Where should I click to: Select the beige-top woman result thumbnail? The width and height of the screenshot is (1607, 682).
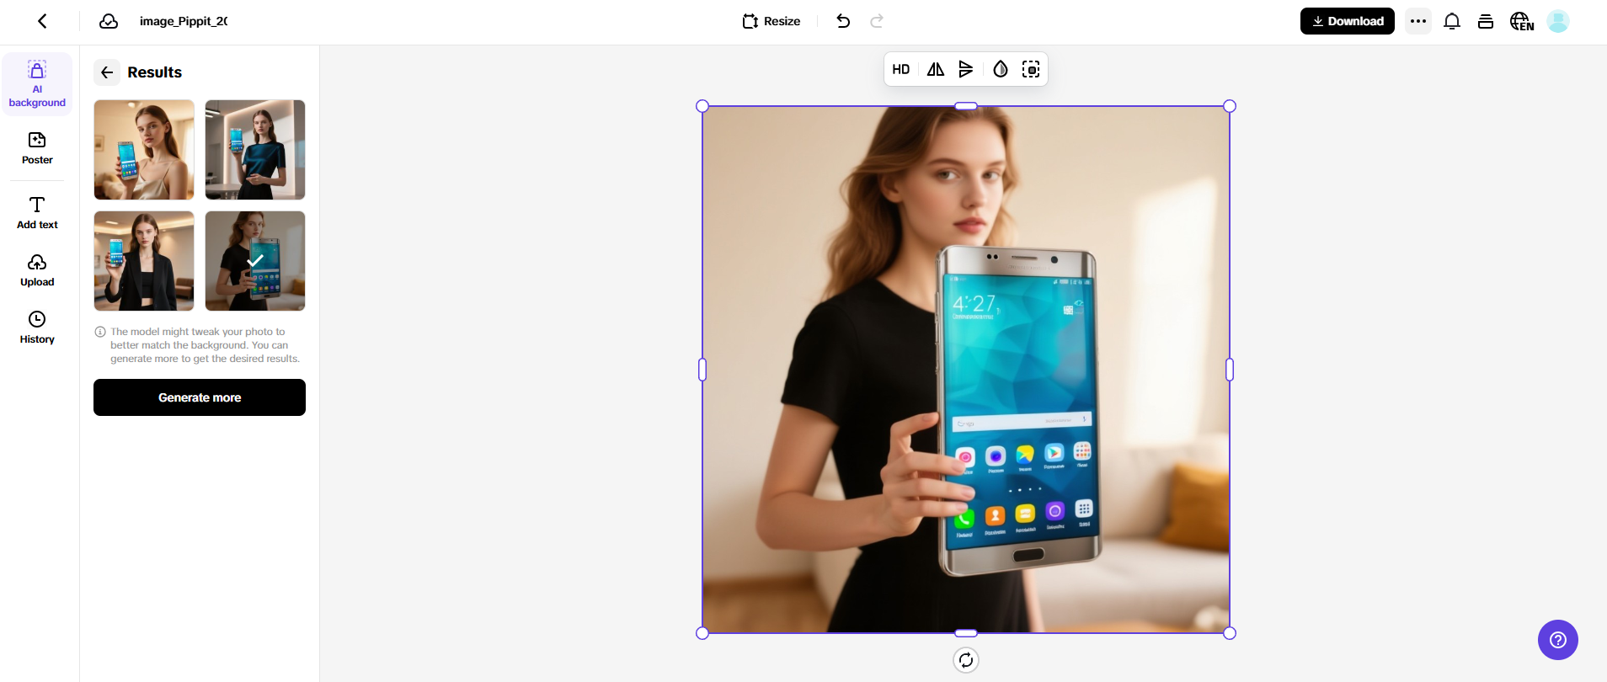pos(144,150)
